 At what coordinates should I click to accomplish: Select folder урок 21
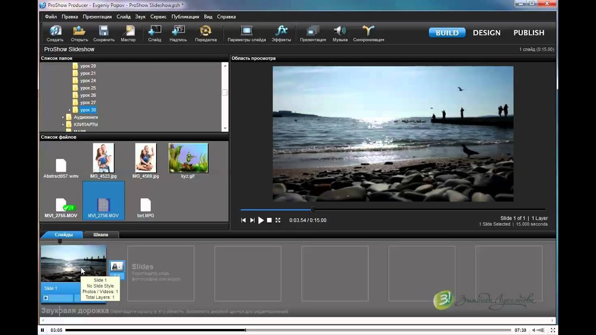88,74
